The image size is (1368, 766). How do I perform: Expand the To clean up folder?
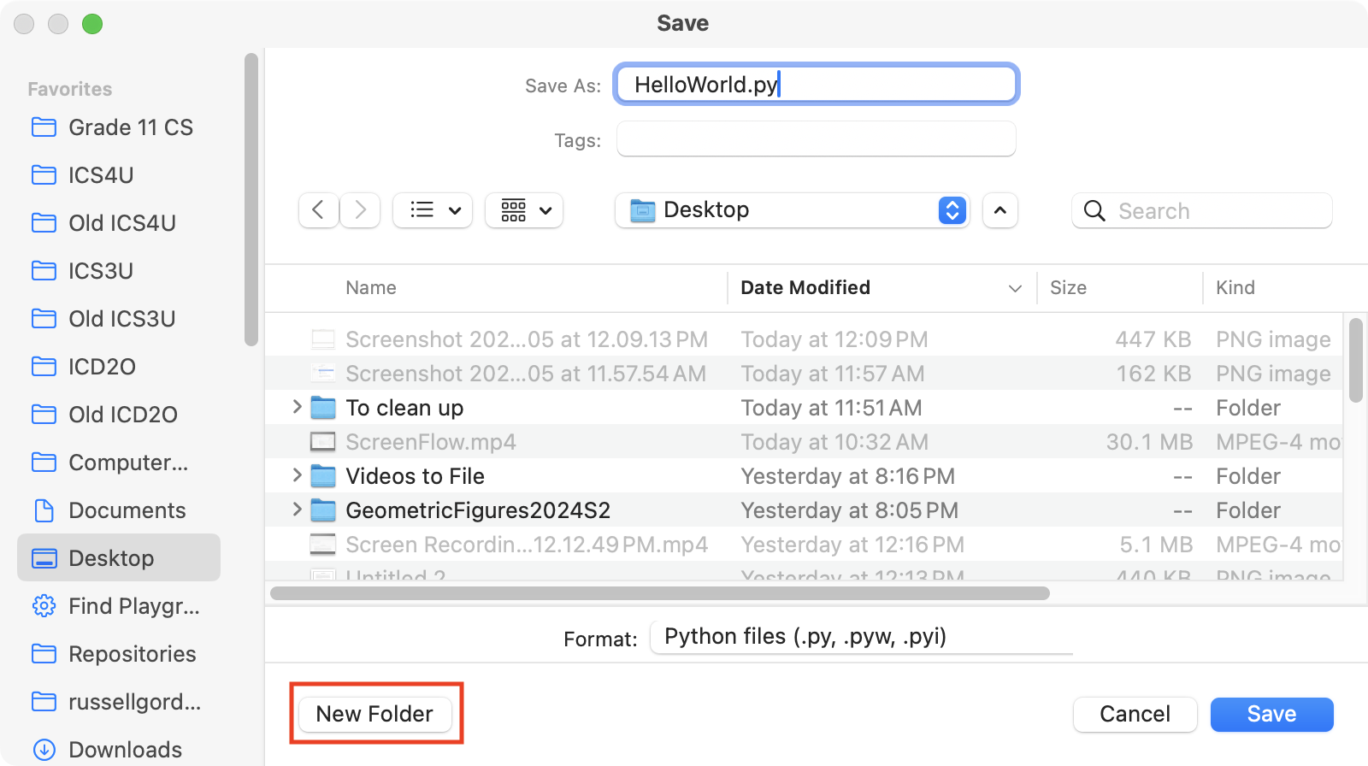[297, 407]
